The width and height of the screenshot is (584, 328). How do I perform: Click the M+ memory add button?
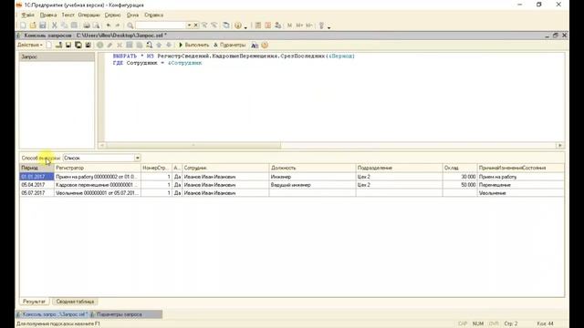(x=299, y=26)
